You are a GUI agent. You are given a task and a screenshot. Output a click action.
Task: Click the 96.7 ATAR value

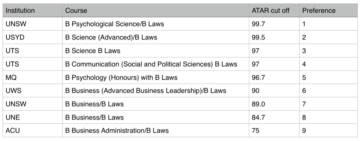258,78
